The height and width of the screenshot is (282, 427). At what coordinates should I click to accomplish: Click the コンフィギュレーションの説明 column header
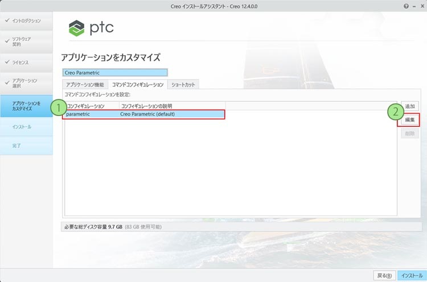pyautogui.click(x=173, y=106)
